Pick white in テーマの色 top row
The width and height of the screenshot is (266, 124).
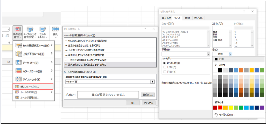pos(215,70)
